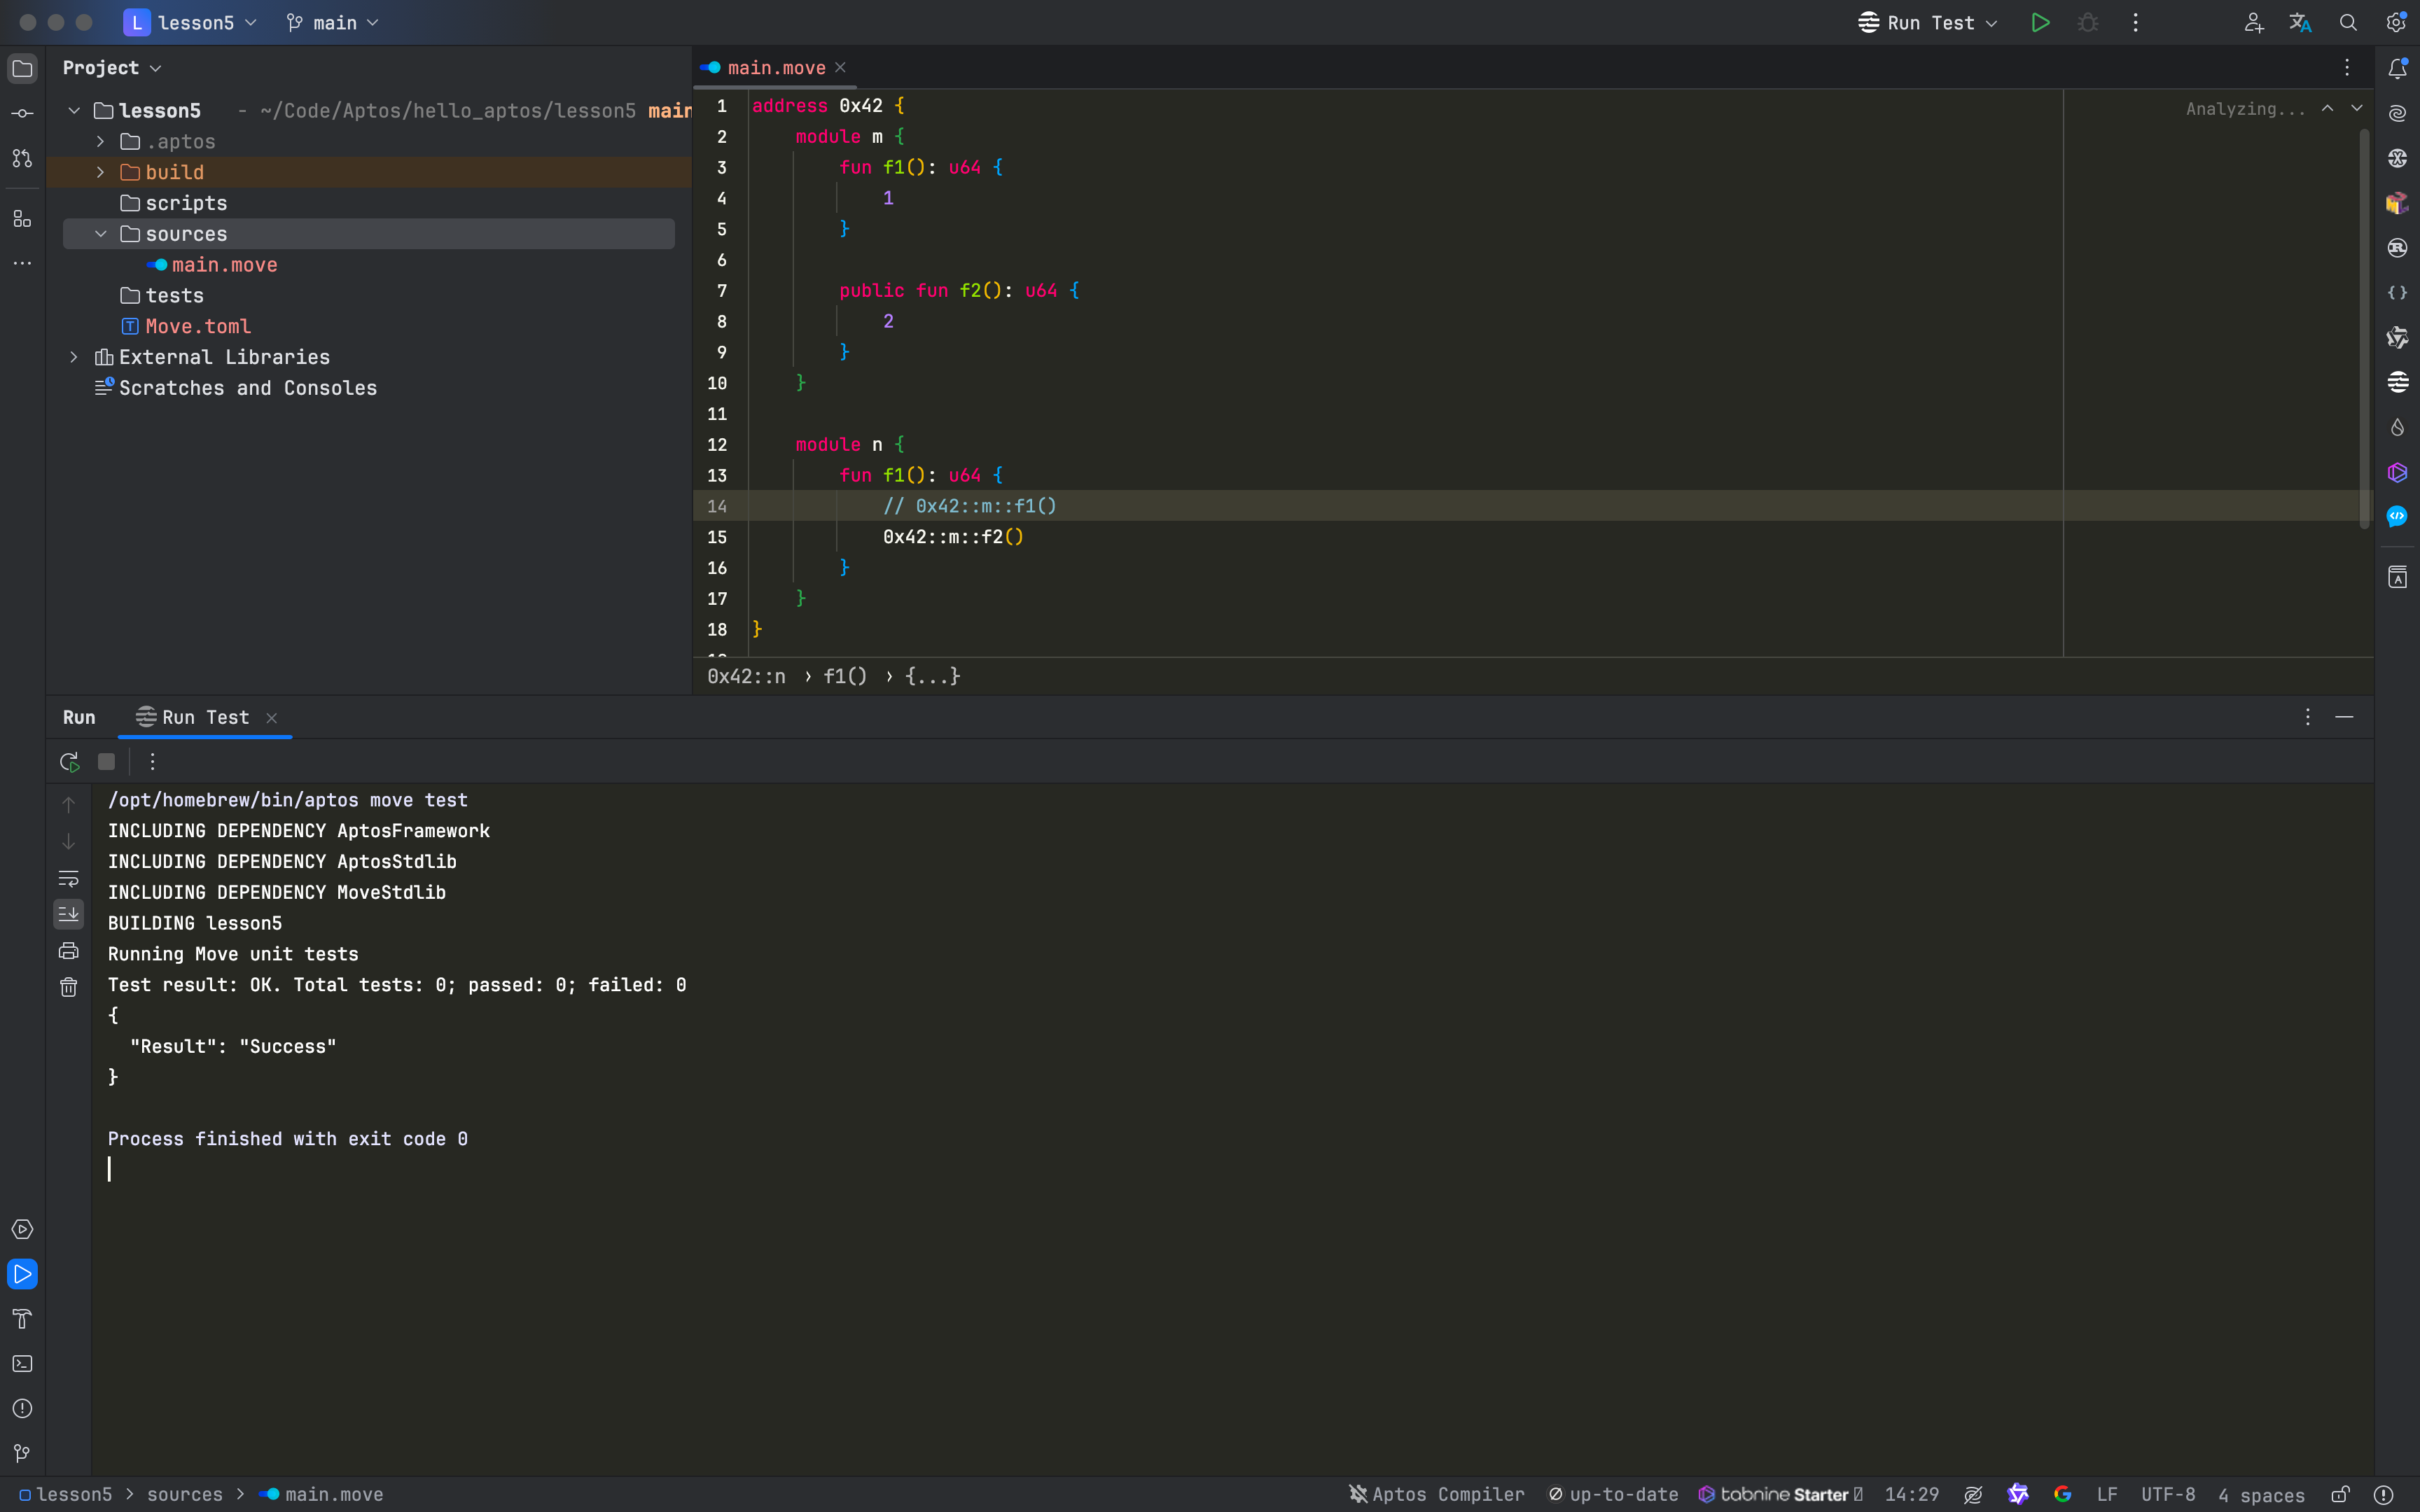The height and width of the screenshot is (1512, 2420).
Task: Toggle soft-wrap in console
Action: (x=68, y=878)
